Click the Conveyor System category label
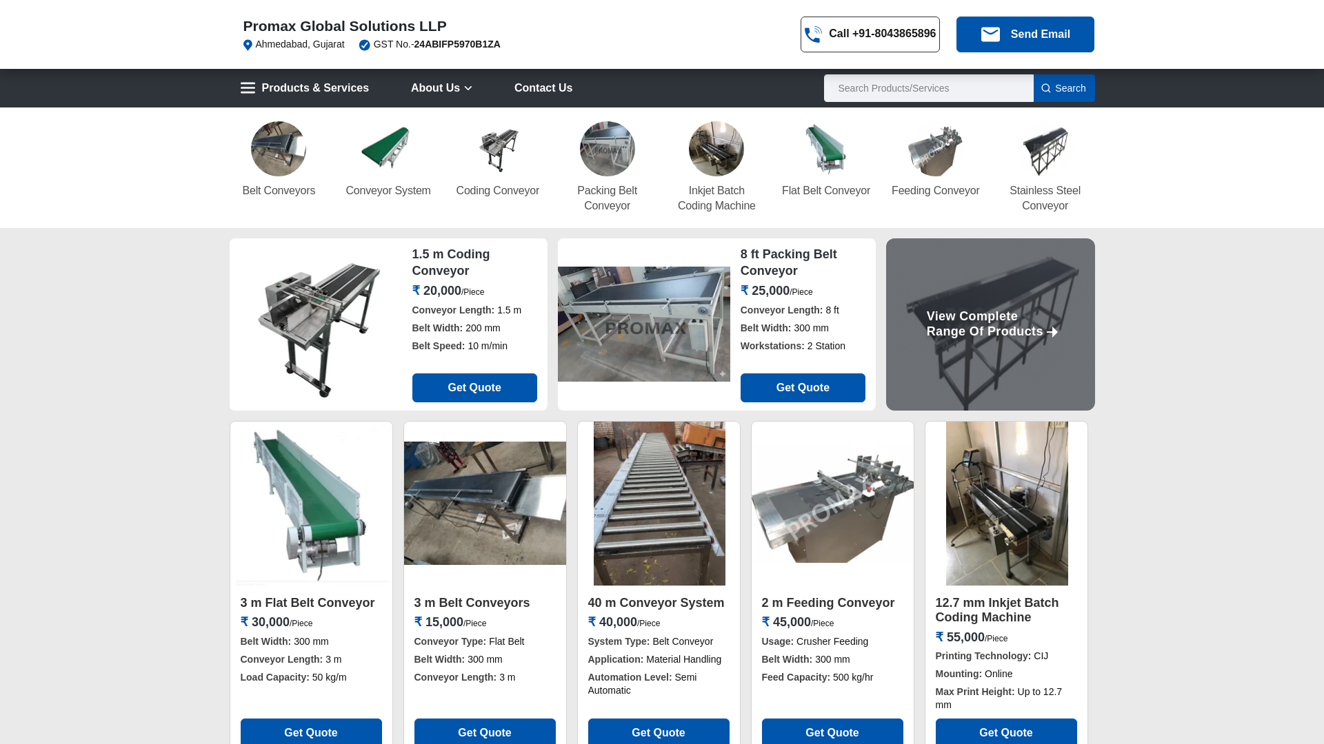 pyautogui.click(x=388, y=191)
